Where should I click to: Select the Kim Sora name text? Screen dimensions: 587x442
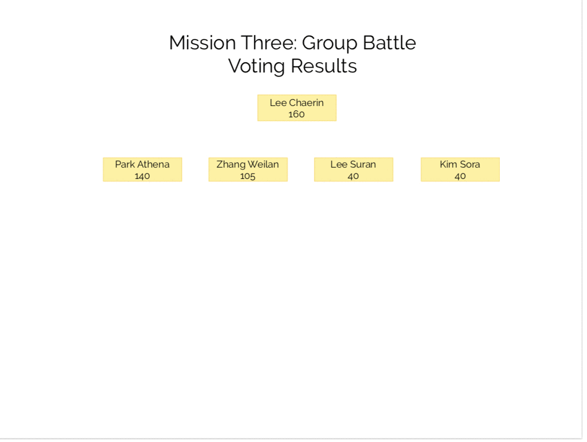[460, 164]
